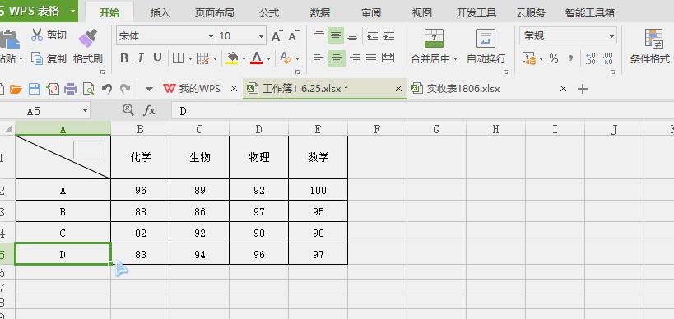
Task: Open the draw border grid icon
Action: [202, 58]
